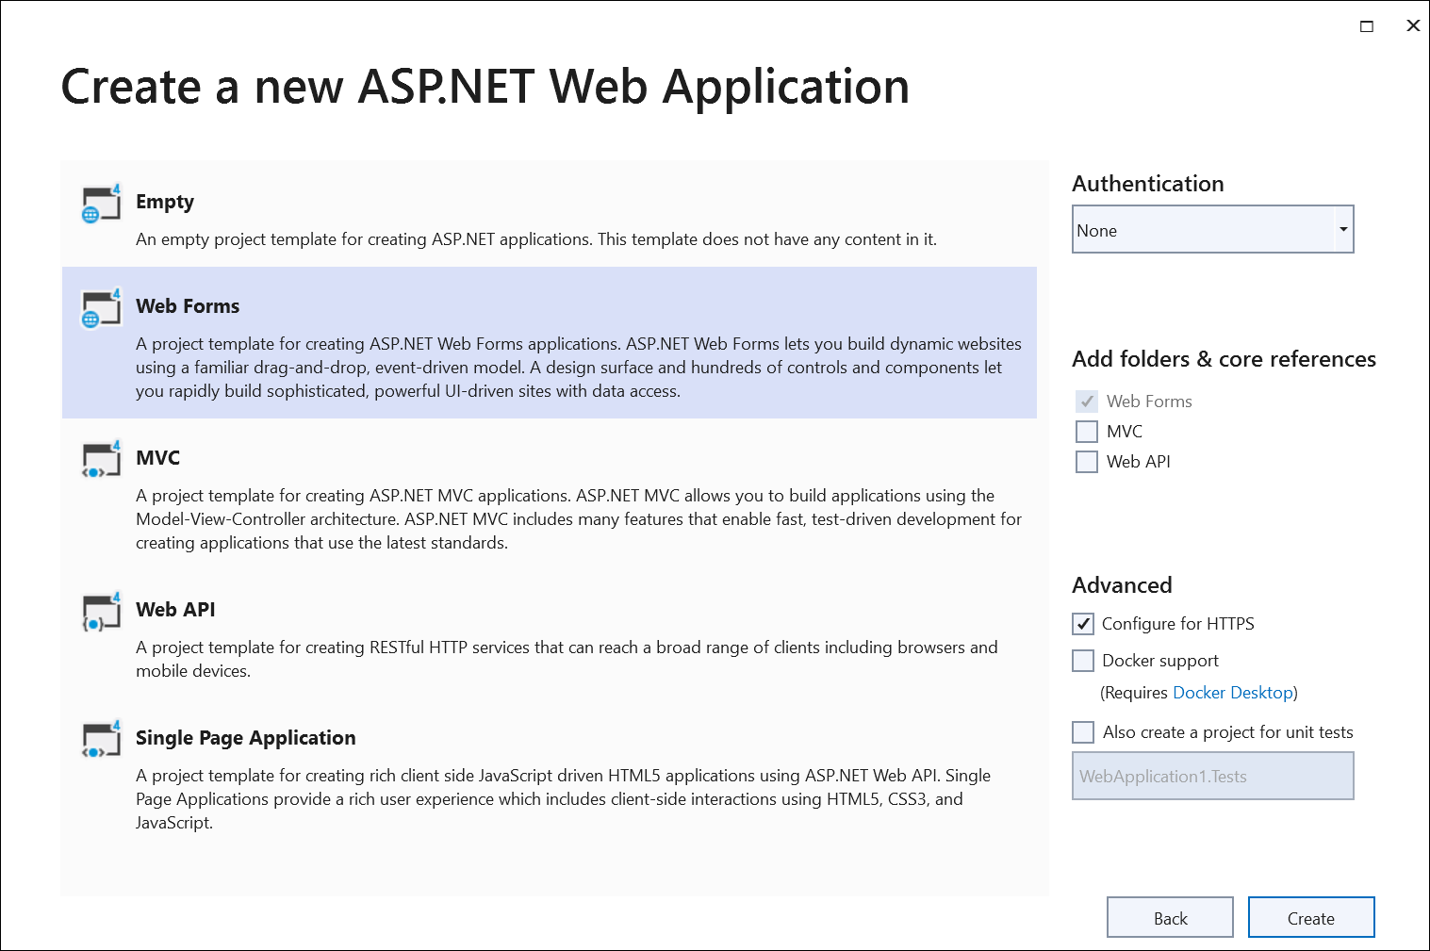Maximize the dialog window
The width and height of the screenshot is (1430, 951).
pos(1366,26)
